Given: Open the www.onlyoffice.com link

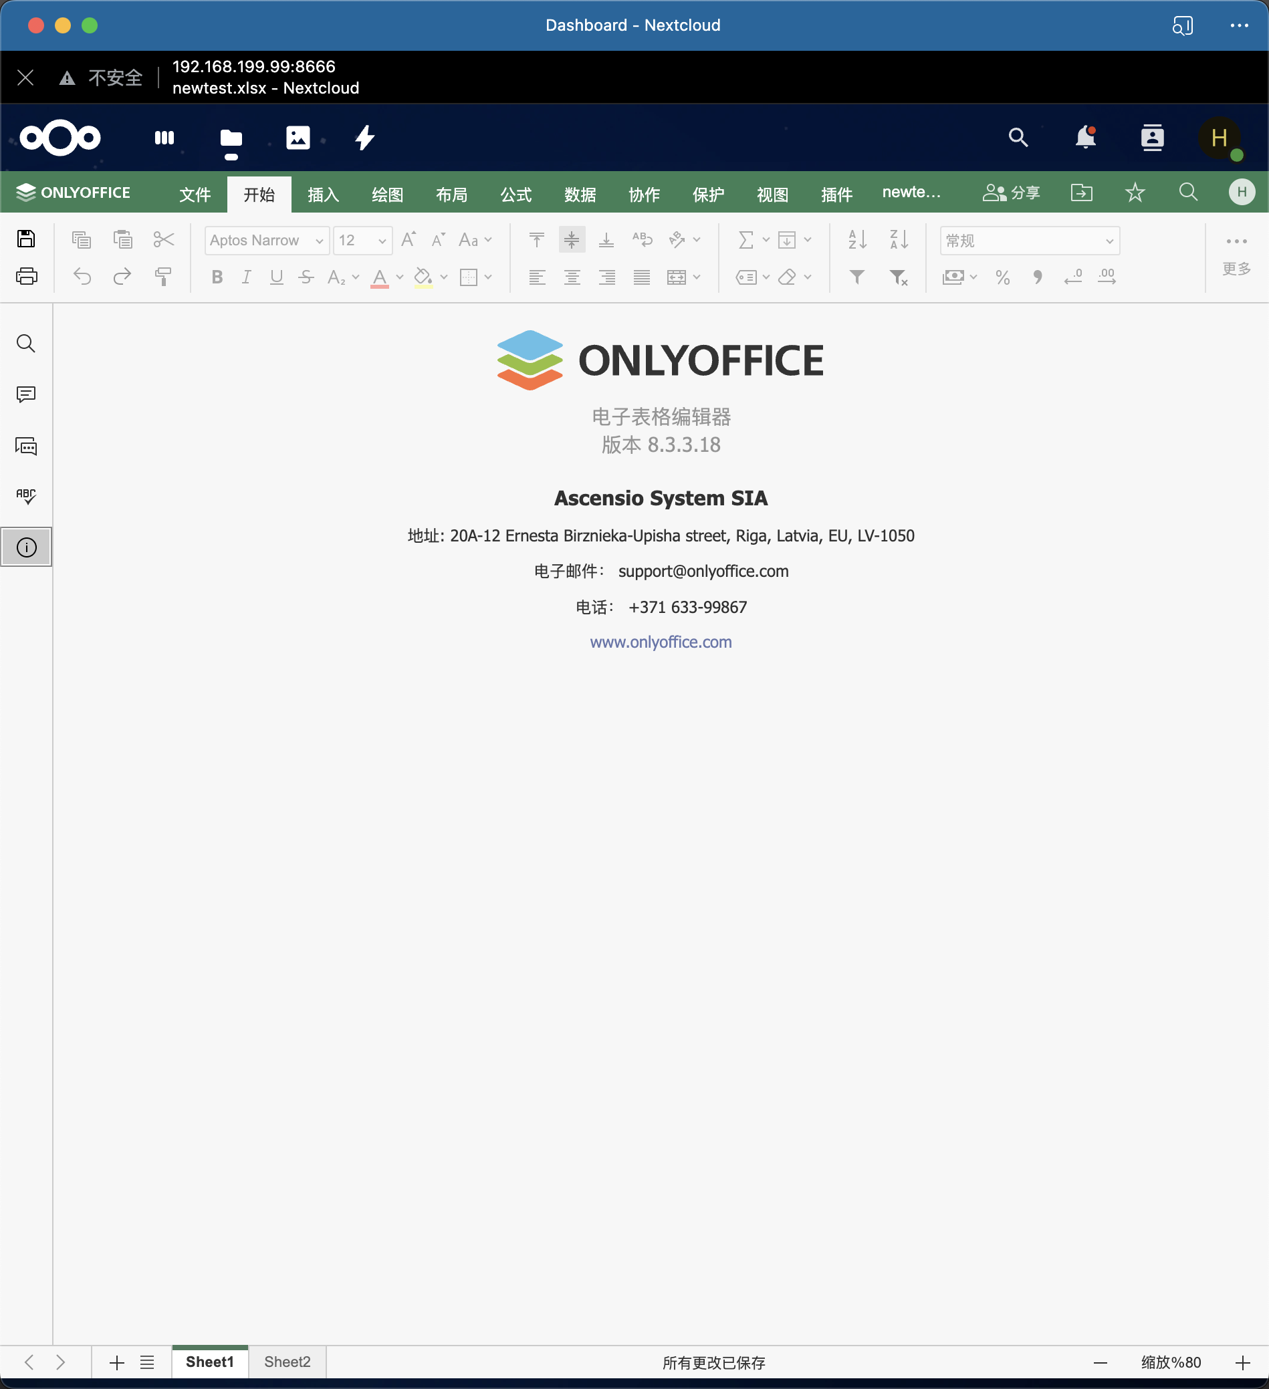Looking at the screenshot, I should pyautogui.click(x=661, y=642).
